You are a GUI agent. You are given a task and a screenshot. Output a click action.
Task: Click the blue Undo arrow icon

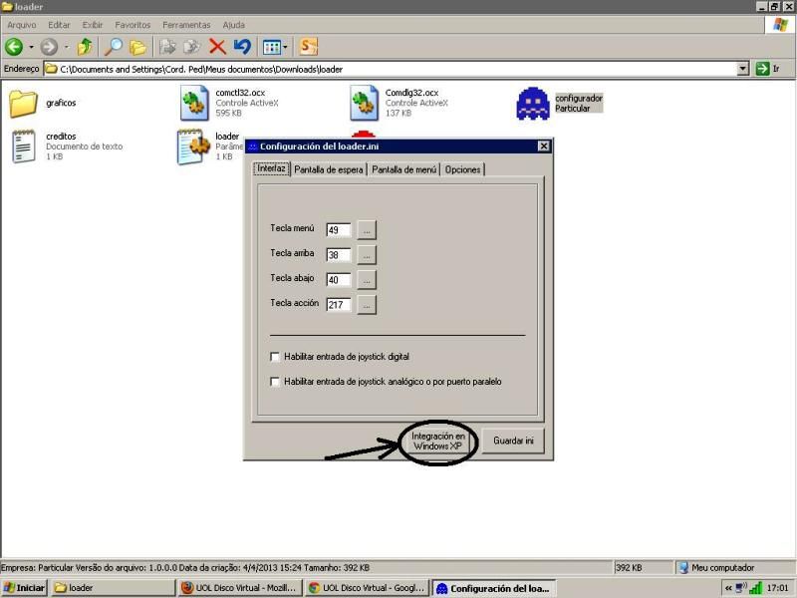pos(242,47)
